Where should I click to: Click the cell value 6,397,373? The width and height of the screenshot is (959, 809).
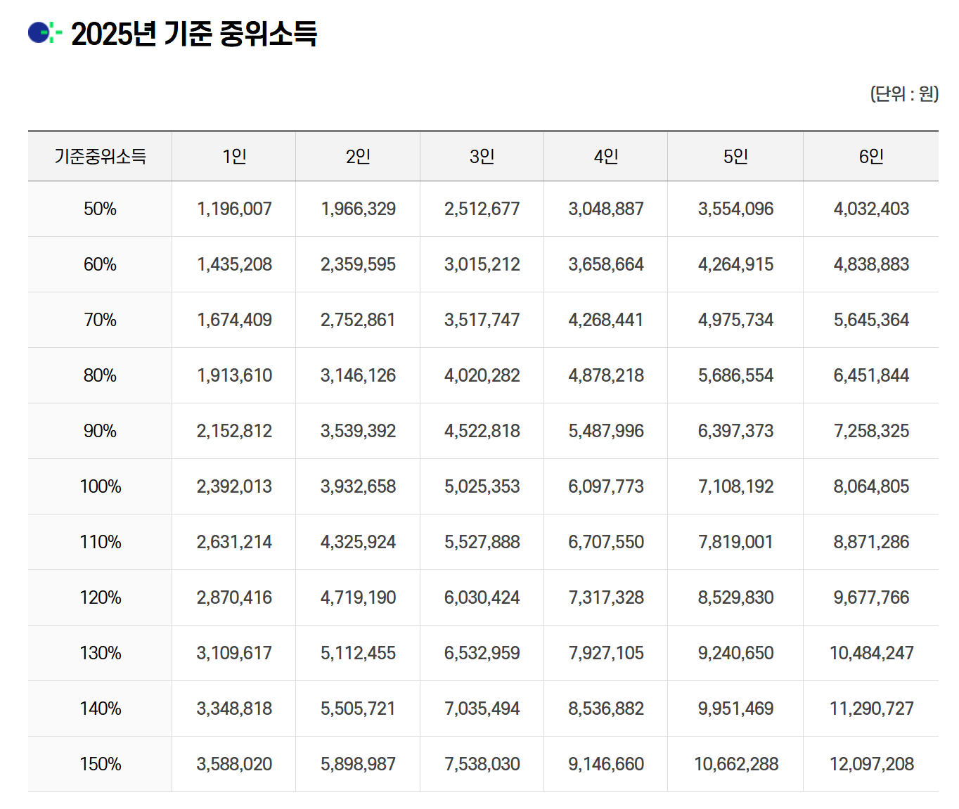pos(735,431)
